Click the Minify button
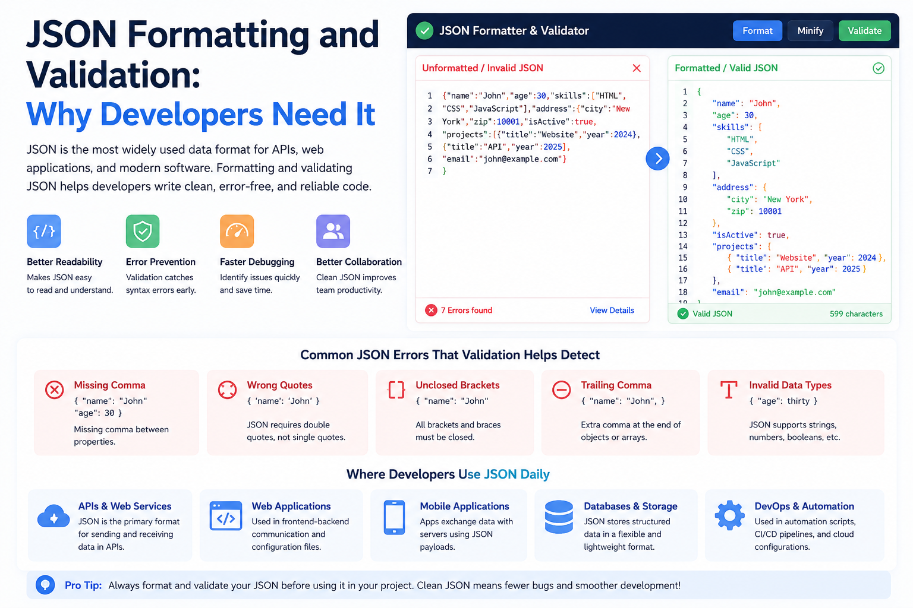 [x=810, y=31]
